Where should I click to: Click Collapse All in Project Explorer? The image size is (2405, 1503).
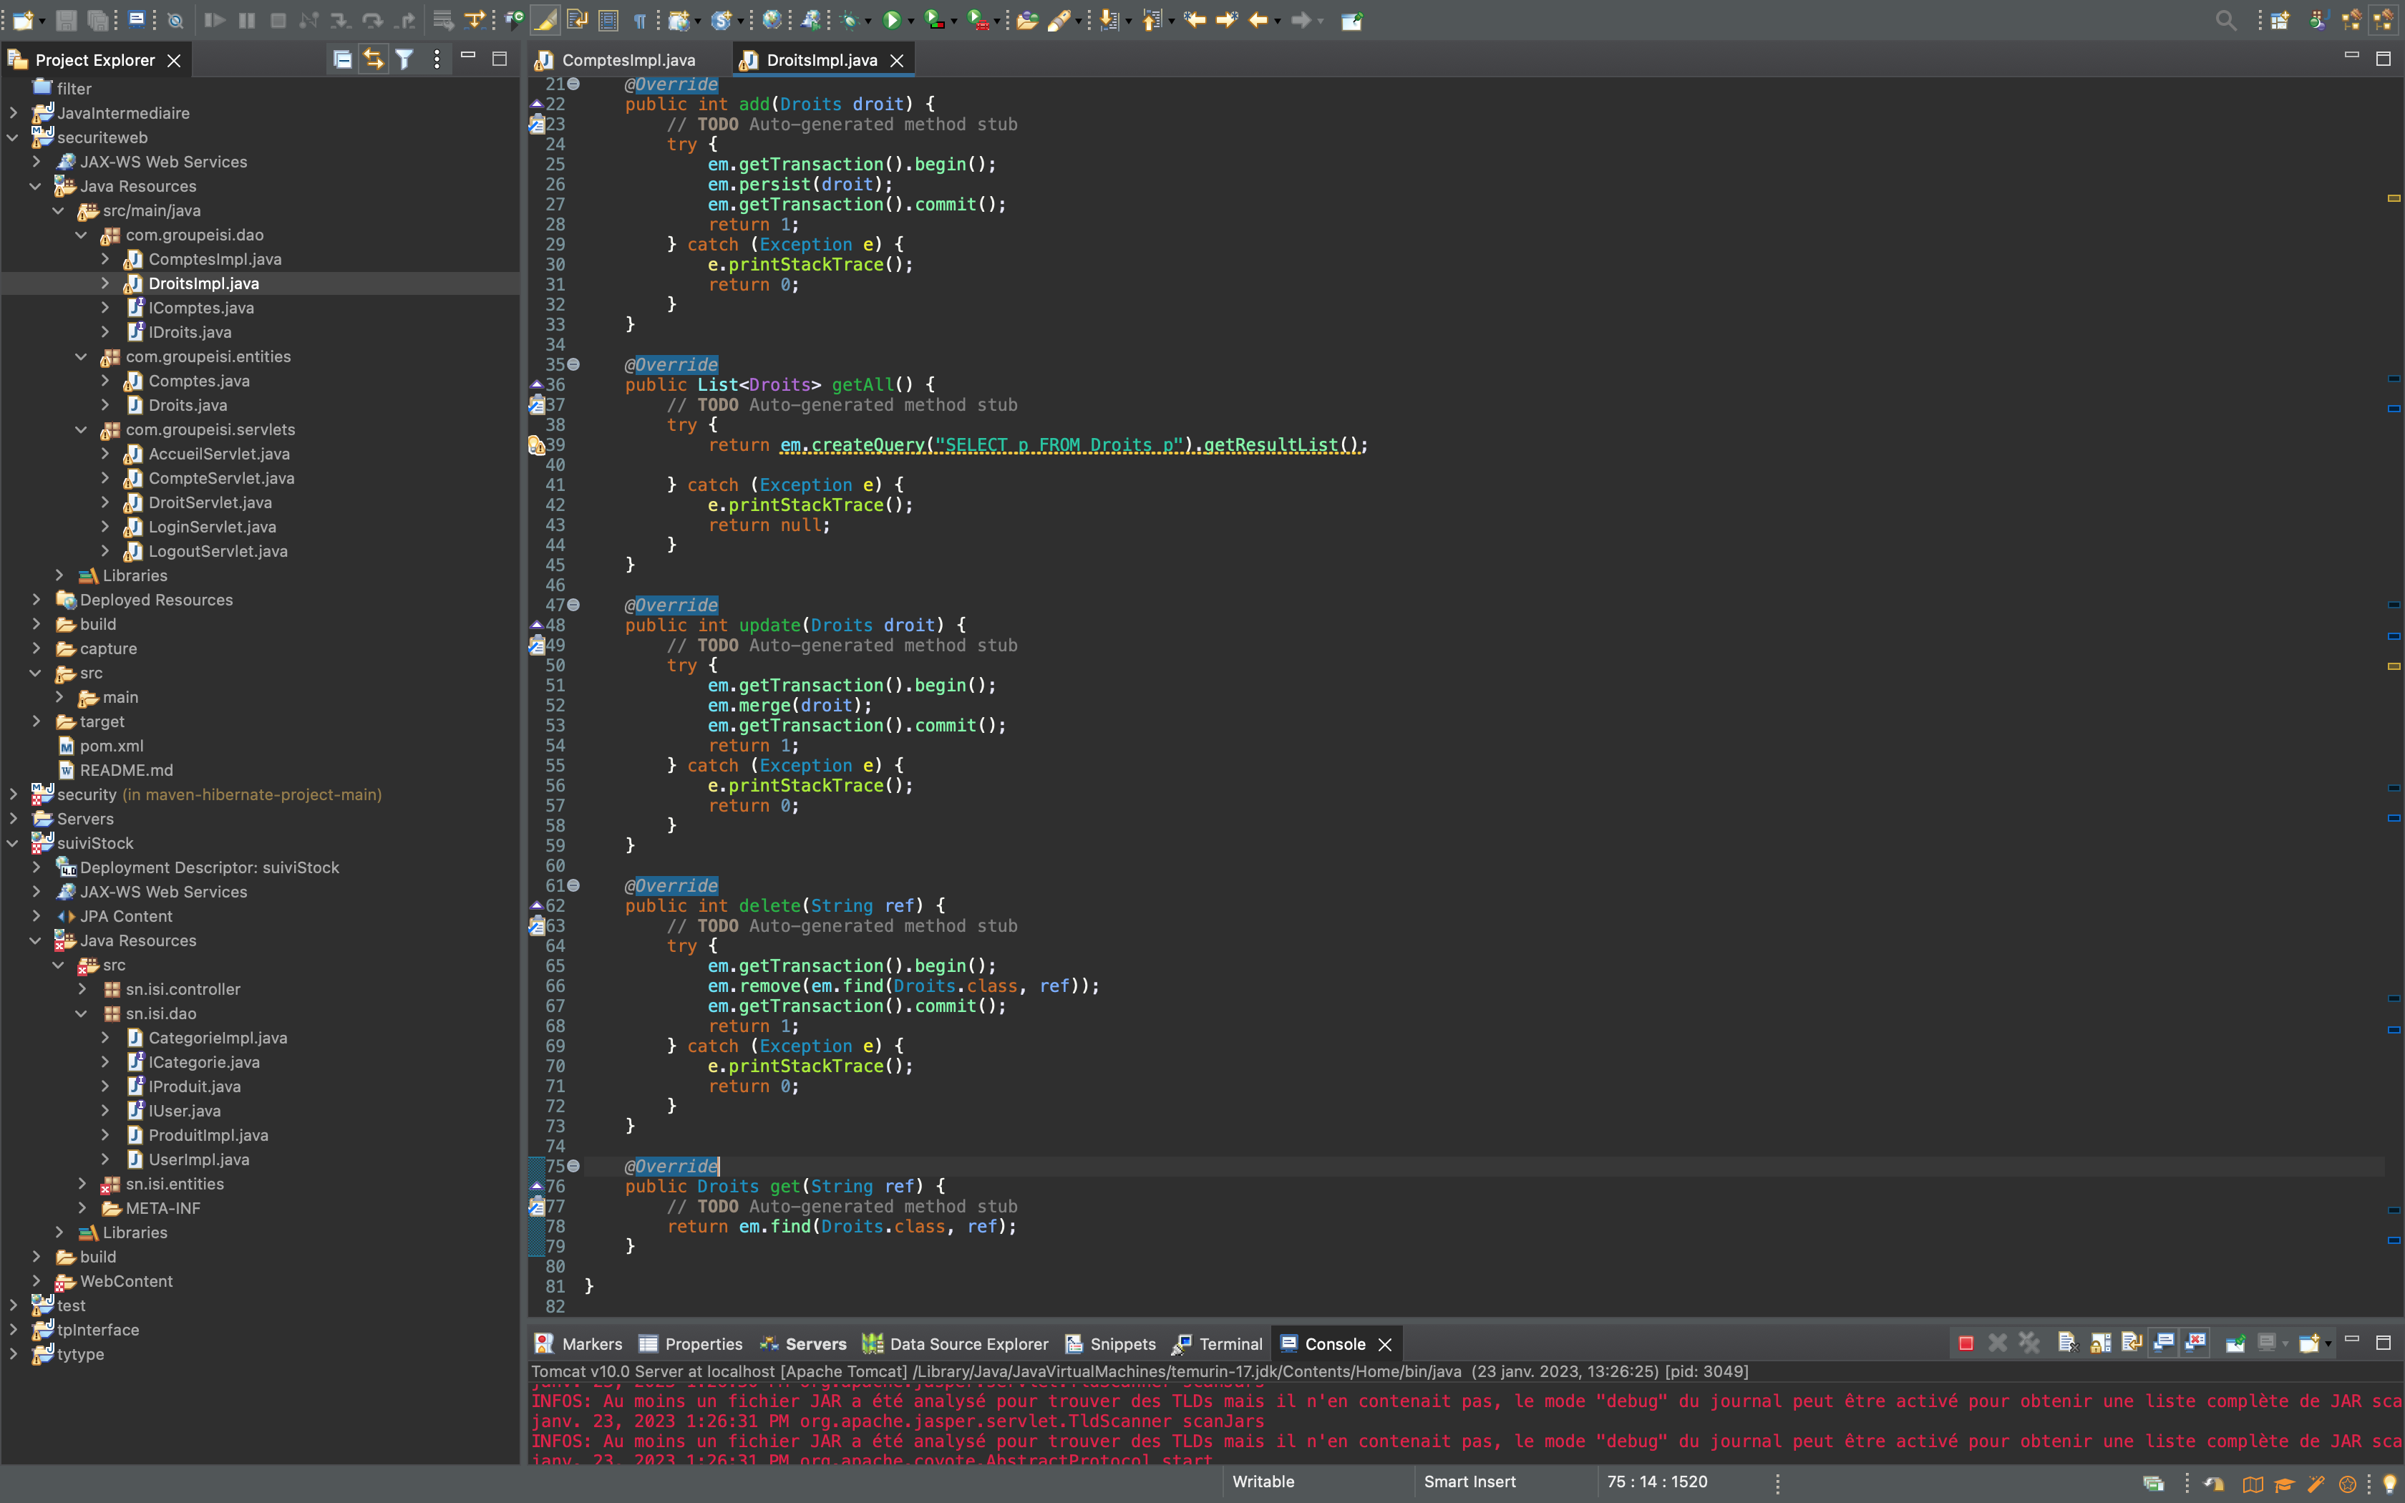pyautogui.click(x=342, y=59)
